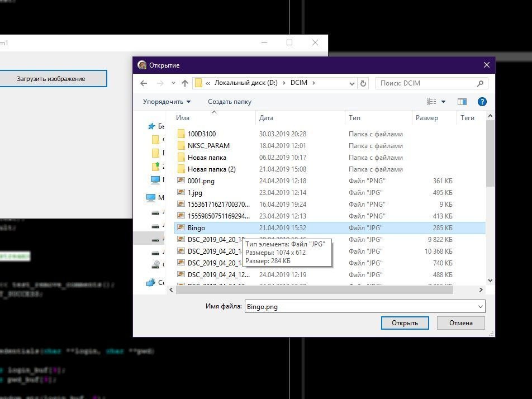This screenshot has height=399, width=532.
Task: Click Создать папку
Action: click(x=230, y=102)
